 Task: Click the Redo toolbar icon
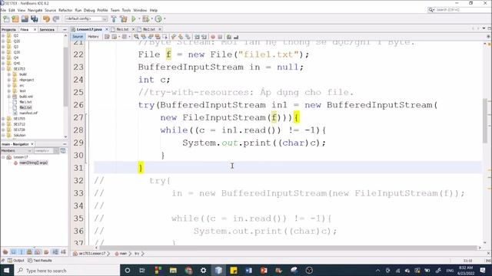56,19
